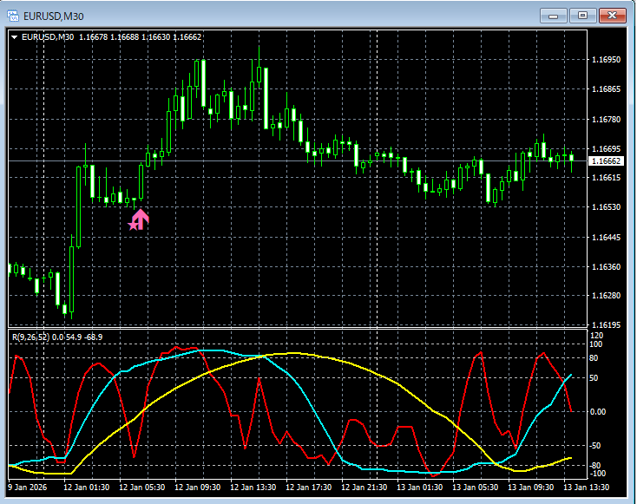Click the indicator scale value 80
This screenshot has width=637, height=504.
pos(594,358)
